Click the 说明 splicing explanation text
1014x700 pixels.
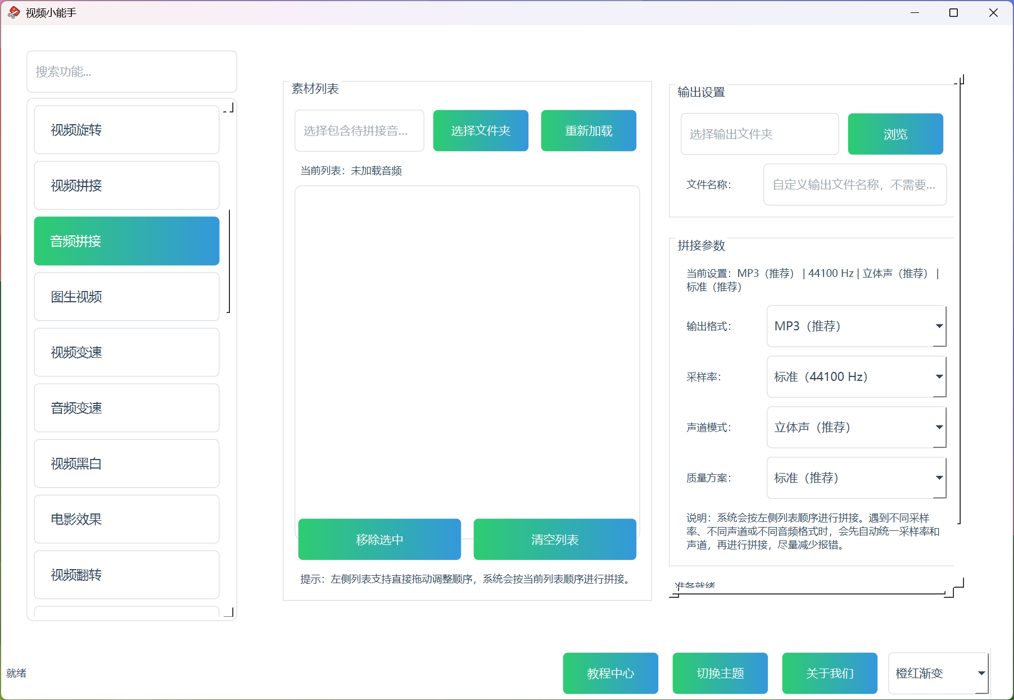[813, 531]
